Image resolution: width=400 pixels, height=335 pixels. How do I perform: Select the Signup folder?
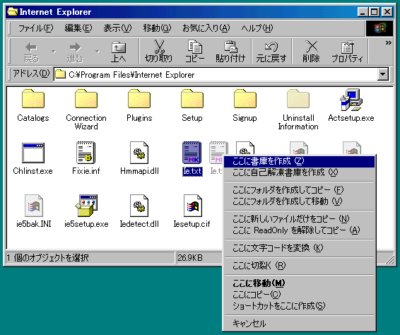click(245, 98)
